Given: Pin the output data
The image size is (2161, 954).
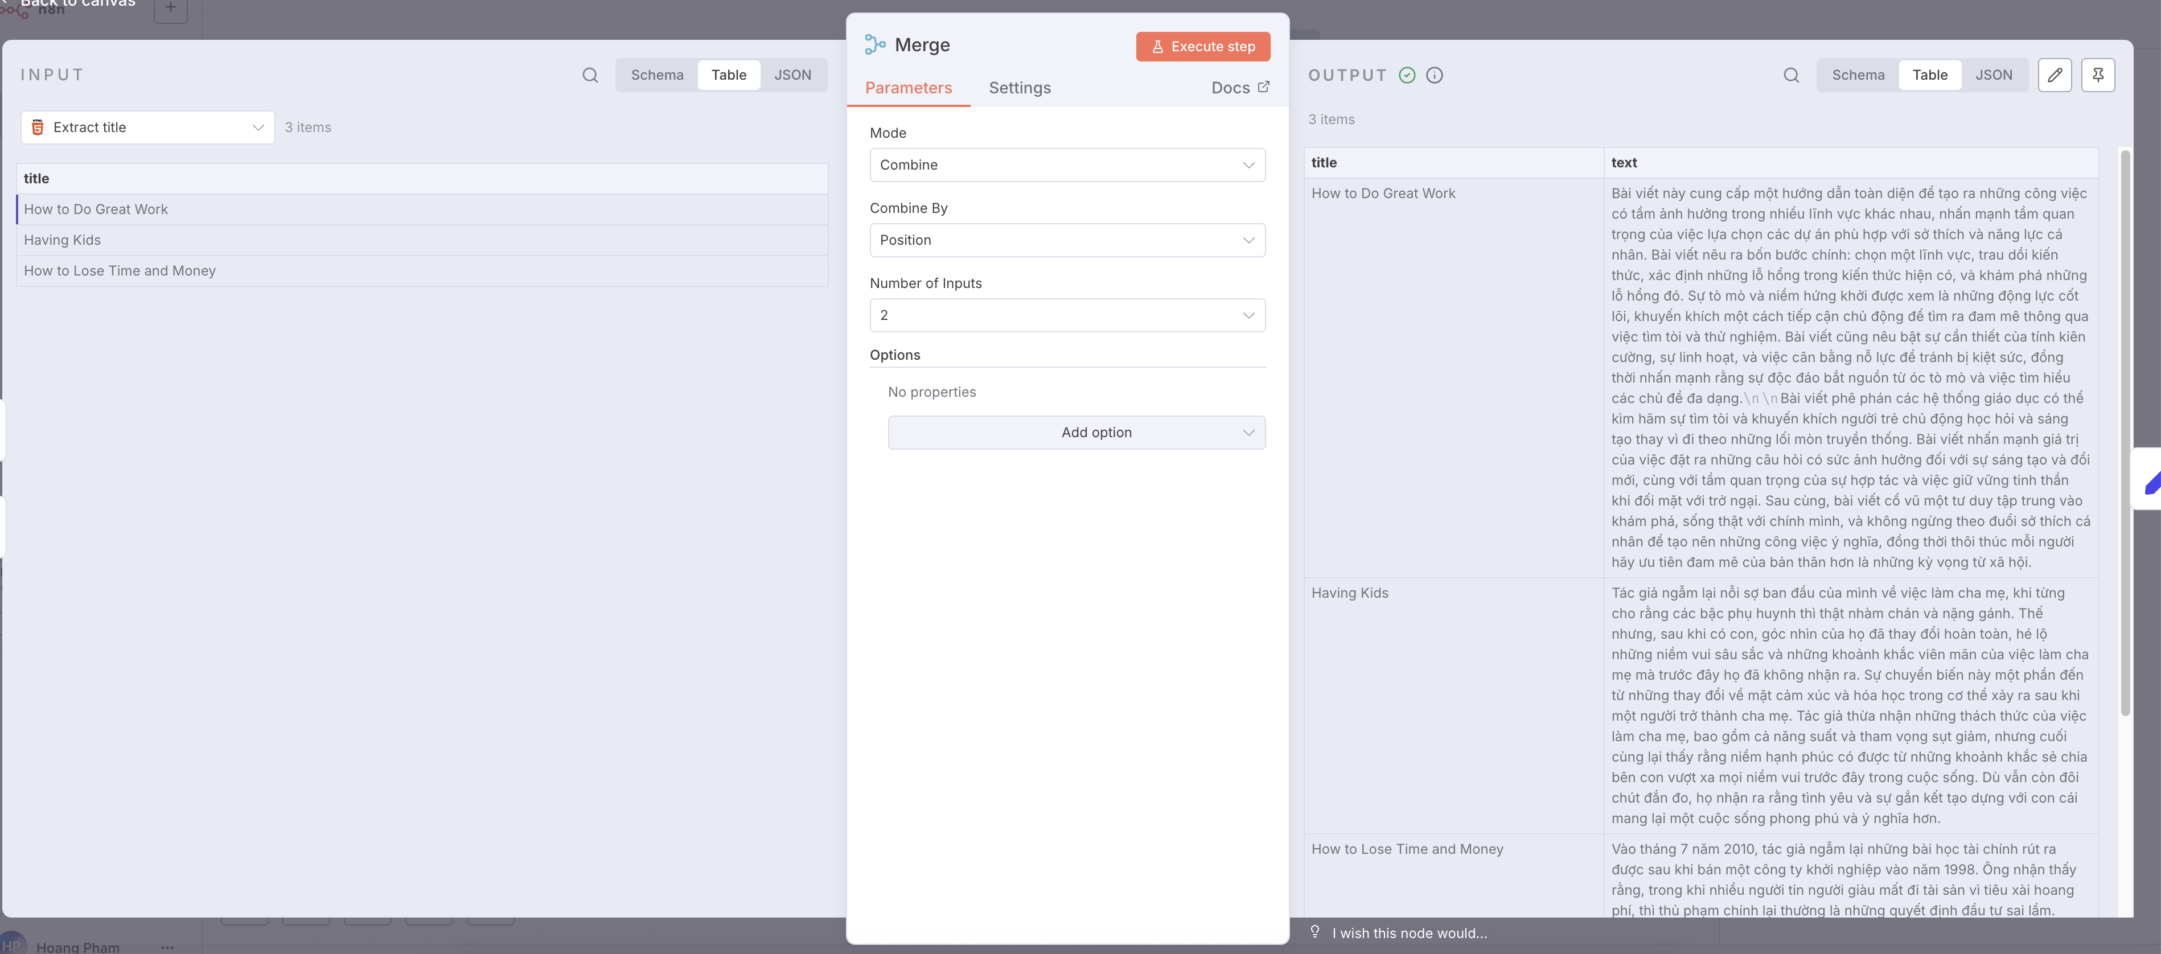Looking at the screenshot, I should [x=2097, y=76].
